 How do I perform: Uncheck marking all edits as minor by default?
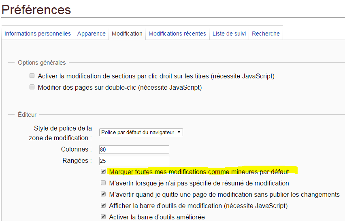(103, 172)
